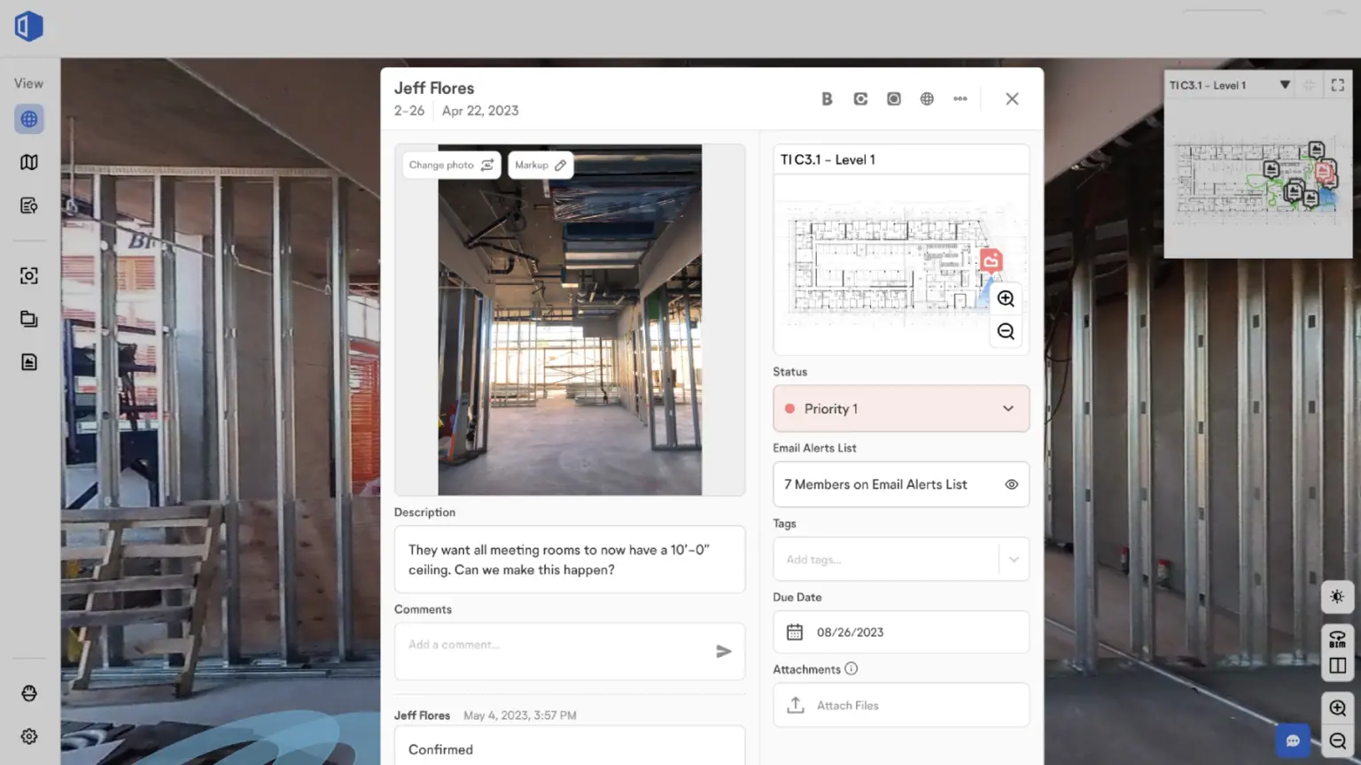1361x765 pixels.
Task: Click the Add a comment field
Action: (554, 645)
